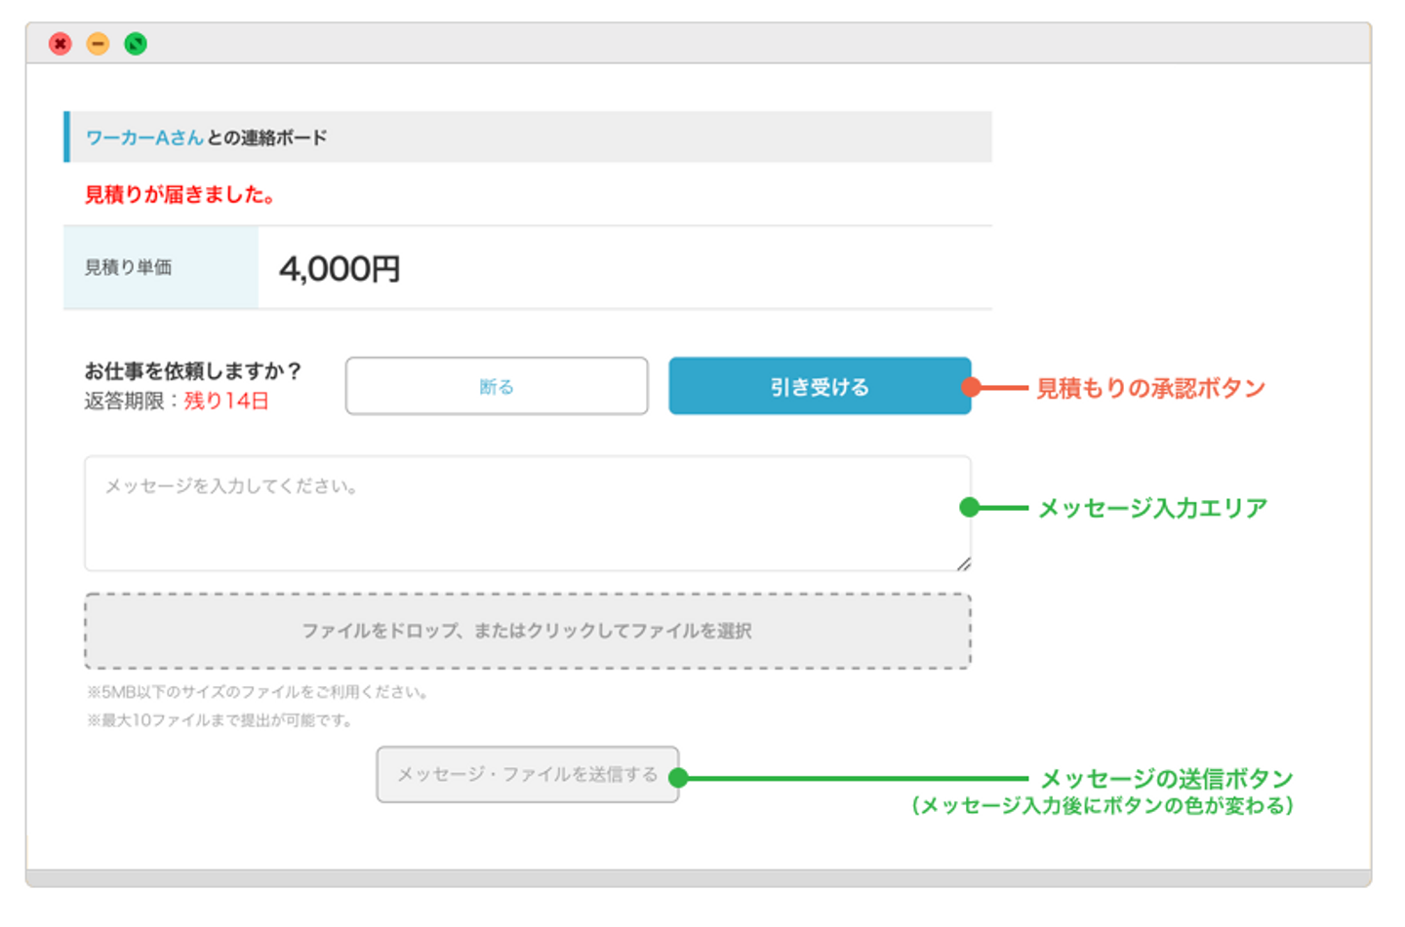1405x927 pixels.
Task: Click the file drop zone to select files
Action: (527, 631)
